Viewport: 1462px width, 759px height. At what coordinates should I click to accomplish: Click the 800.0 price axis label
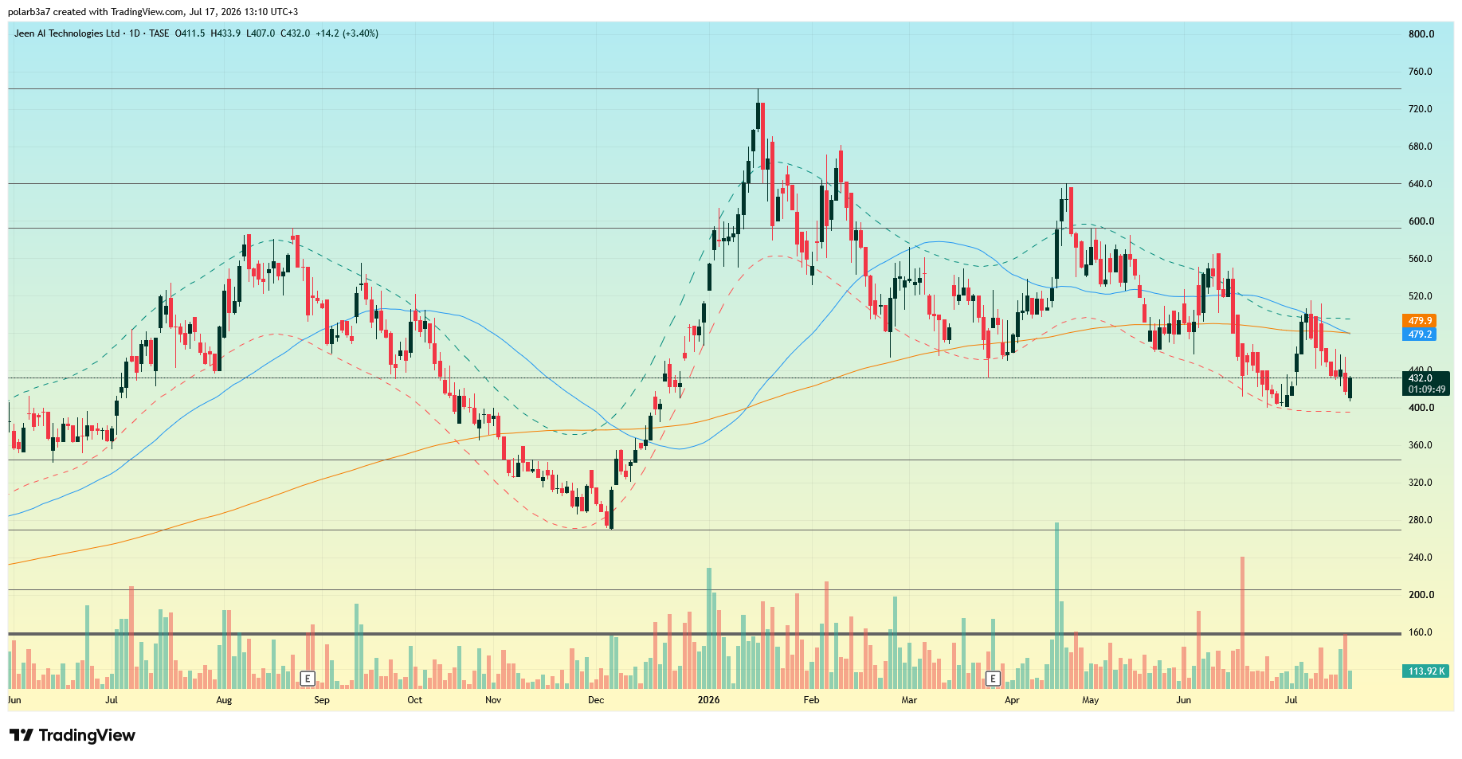click(1421, 34)
